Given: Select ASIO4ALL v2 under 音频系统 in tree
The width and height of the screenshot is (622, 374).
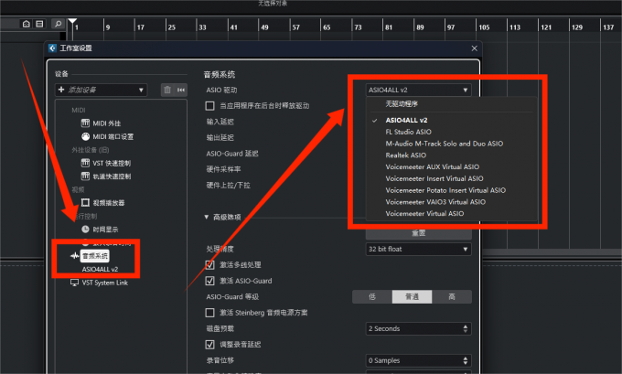Looking at the screenshot, I should pyautogui.click(x=100, y=269).
